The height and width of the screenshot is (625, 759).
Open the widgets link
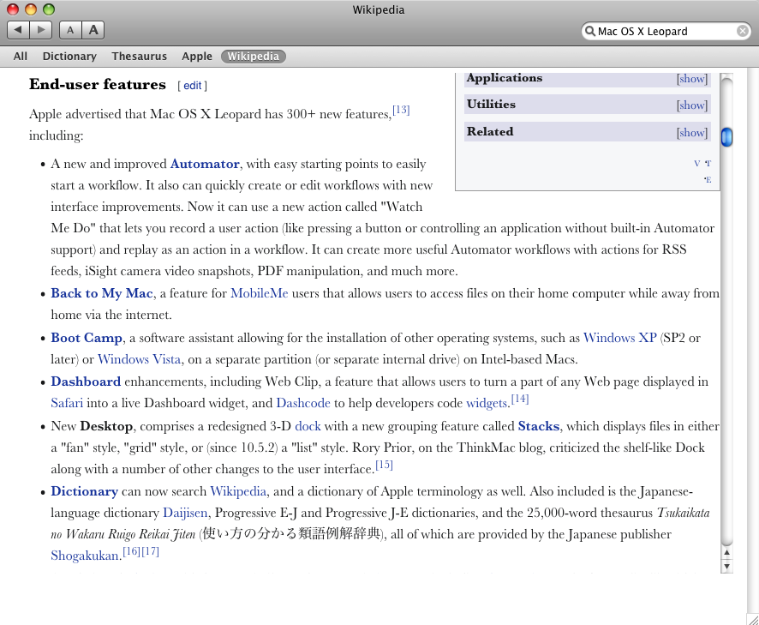click(487, 403)
